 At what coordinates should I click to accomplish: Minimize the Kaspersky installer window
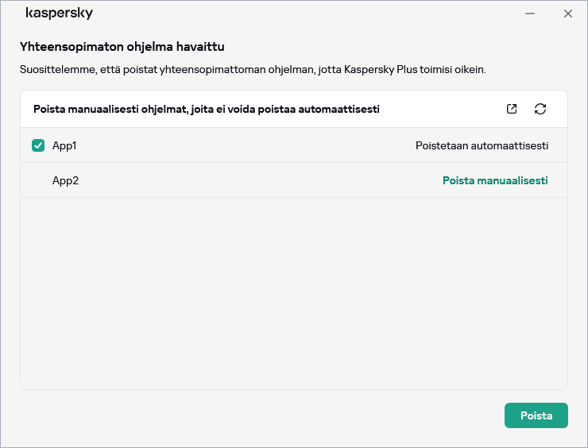coord(530,14)
